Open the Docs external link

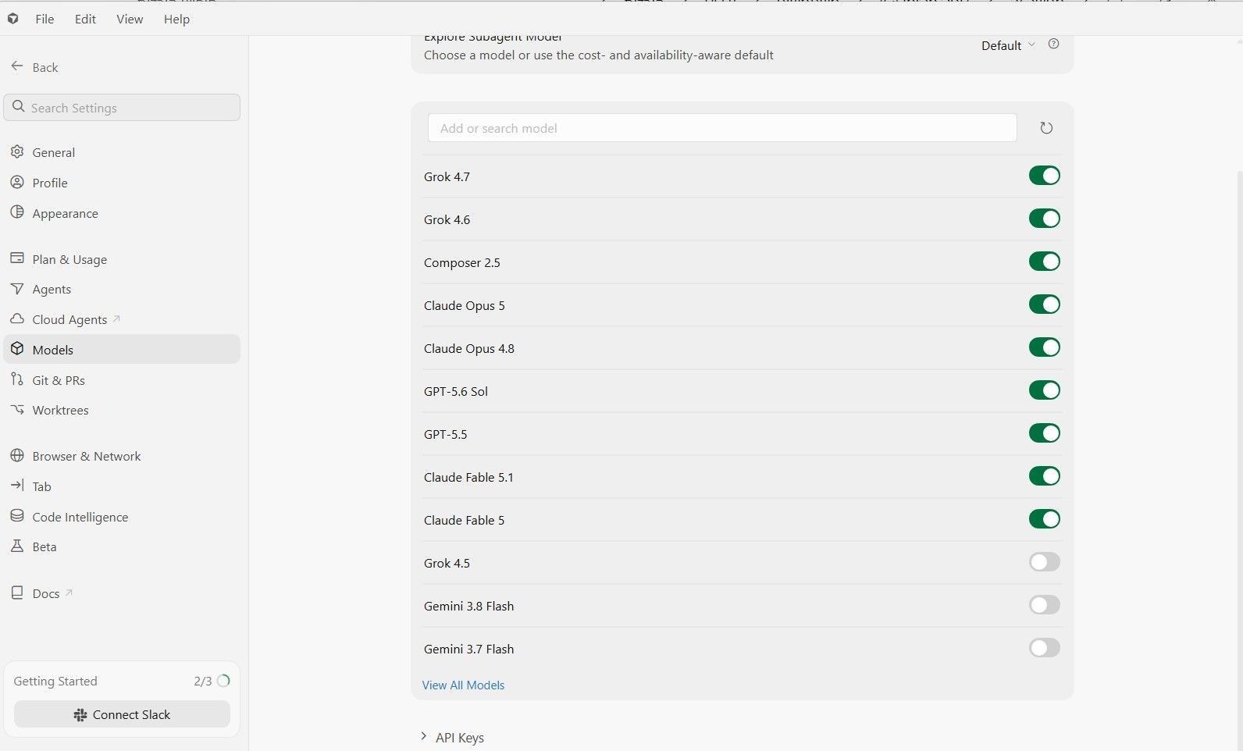click(x=122, y=593)
